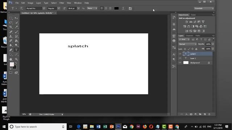Open layer Opacity dropdown arrow
The height and width of the screenshot is (130, 232).
213,44
